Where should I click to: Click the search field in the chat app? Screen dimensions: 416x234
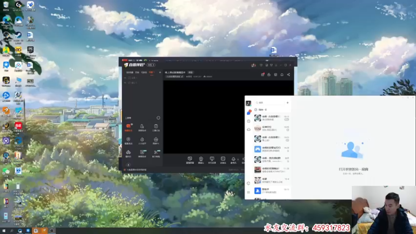269,102
